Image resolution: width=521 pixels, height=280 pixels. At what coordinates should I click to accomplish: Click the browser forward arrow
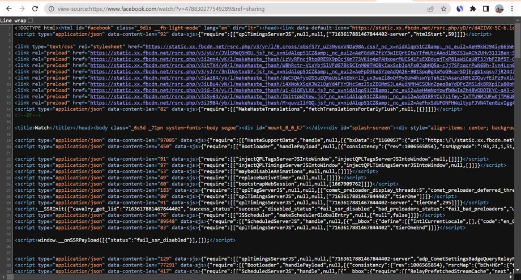tap(22, 9)
